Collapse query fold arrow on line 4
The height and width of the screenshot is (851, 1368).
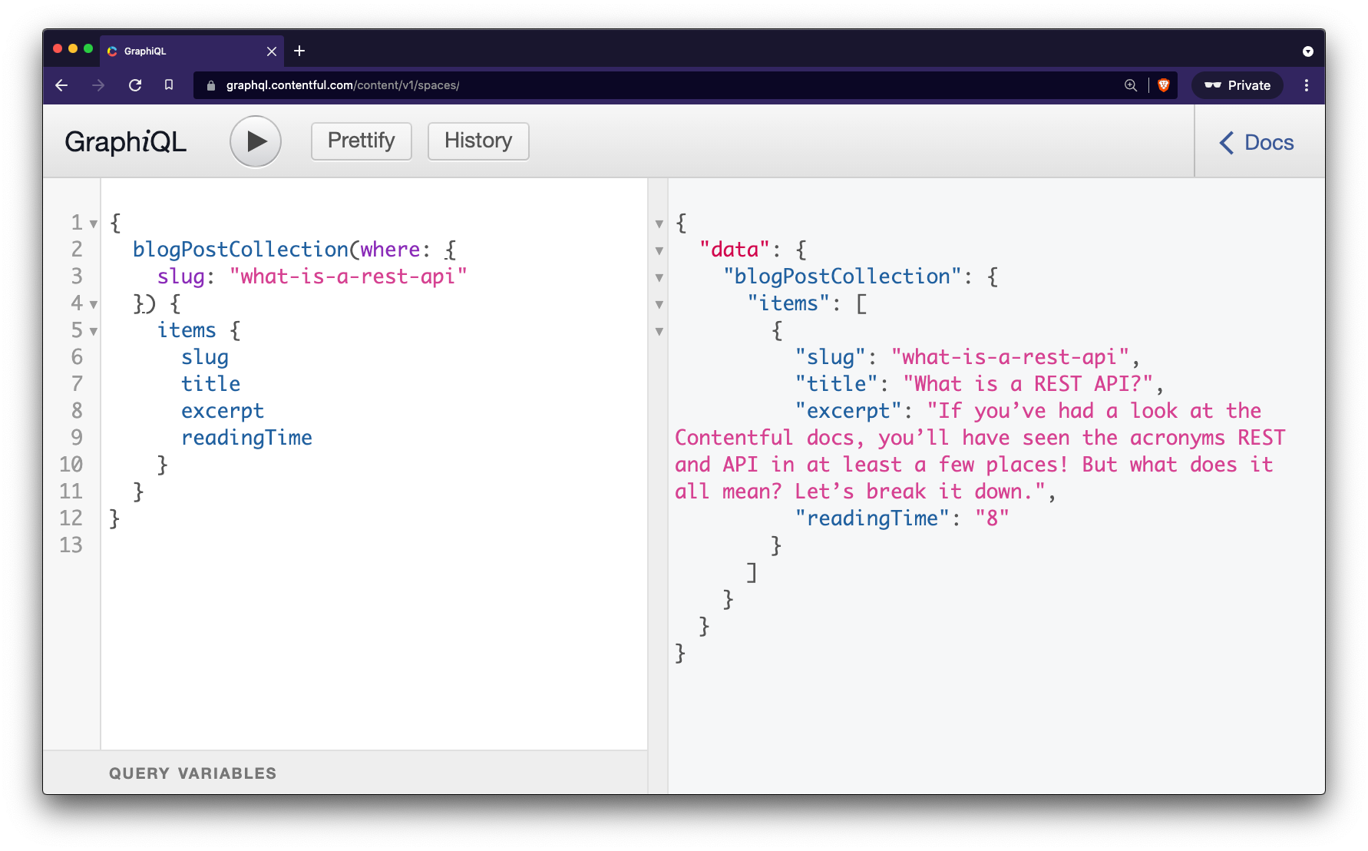click(x=94, y=305)
